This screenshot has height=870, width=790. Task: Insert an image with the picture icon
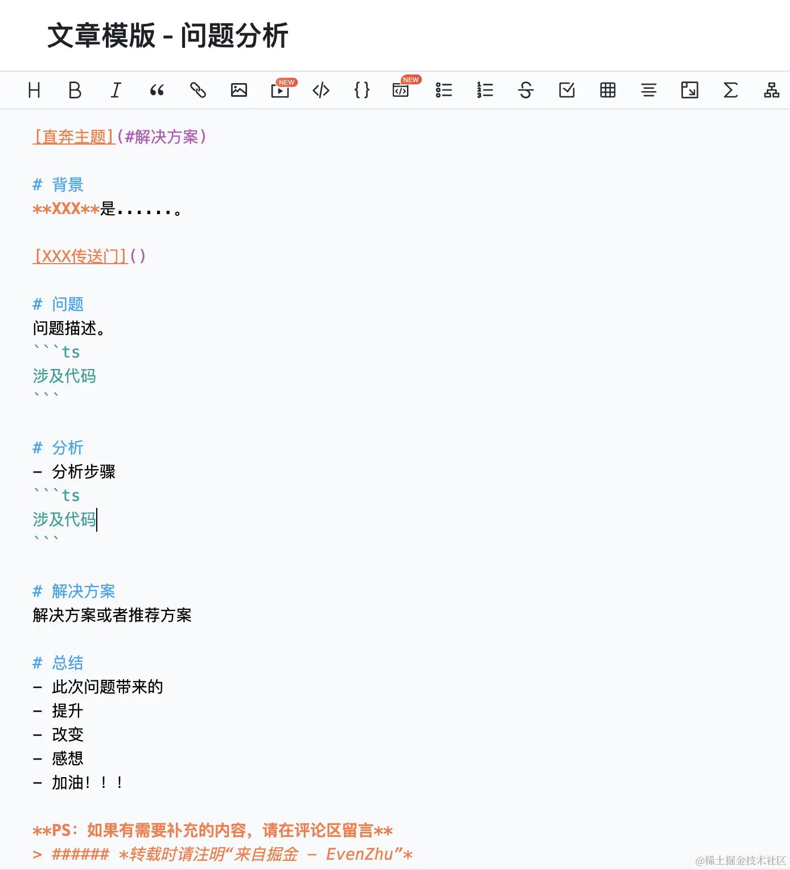click(239, 90)
